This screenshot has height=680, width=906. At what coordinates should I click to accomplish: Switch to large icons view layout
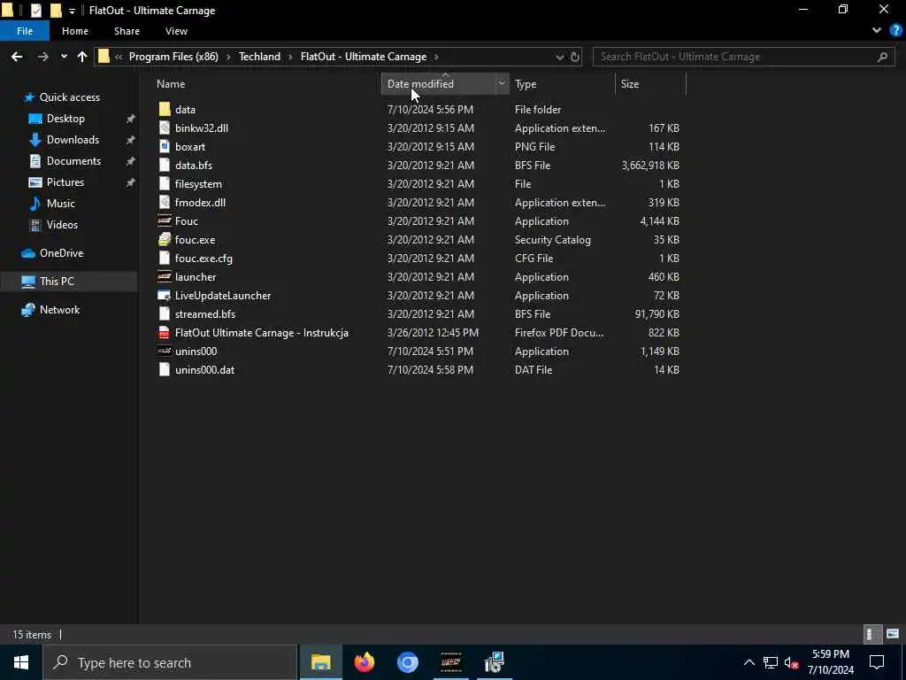[x=893, y=634]
